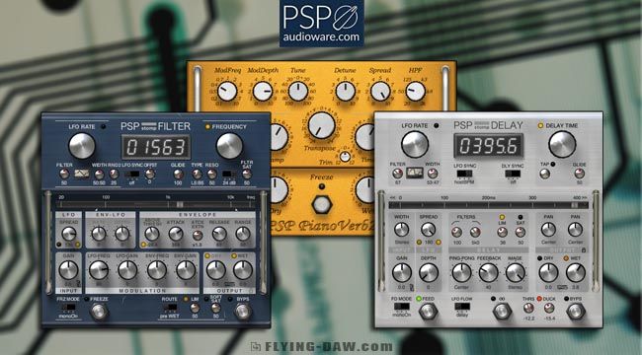Flip the LFO SYNC switch in PSP Delay
Screen dimensions: 642x355
pos(464,174)
